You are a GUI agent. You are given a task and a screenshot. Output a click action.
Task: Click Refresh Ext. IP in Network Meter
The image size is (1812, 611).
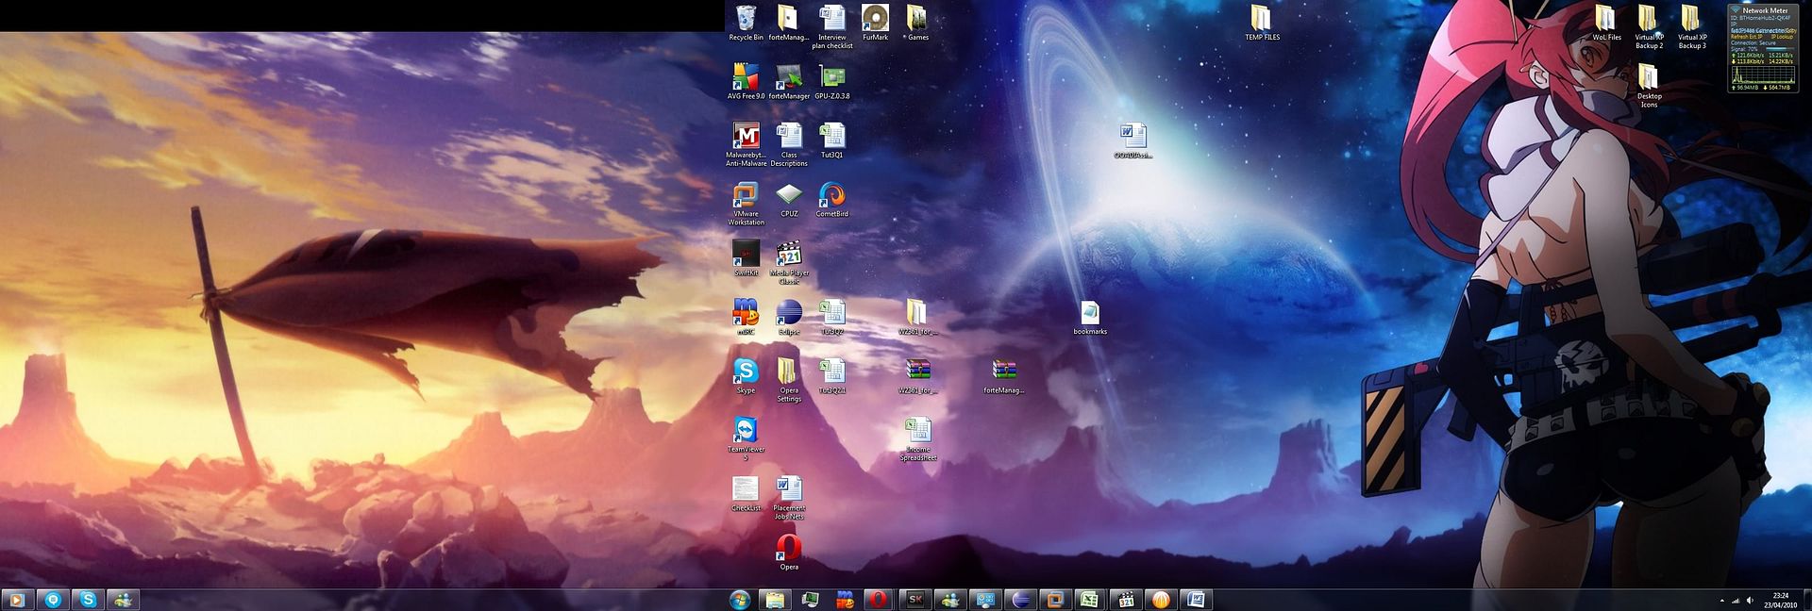pos(1746,37)
